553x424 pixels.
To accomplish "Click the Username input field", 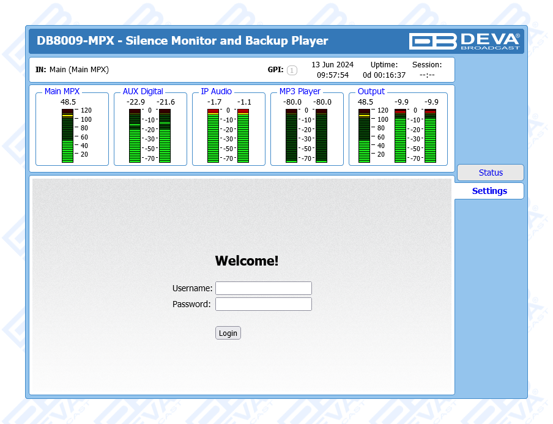I will (263, 288).
